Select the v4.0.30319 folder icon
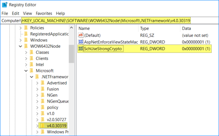This screenshot has width=219, height=136. [43, 126]
